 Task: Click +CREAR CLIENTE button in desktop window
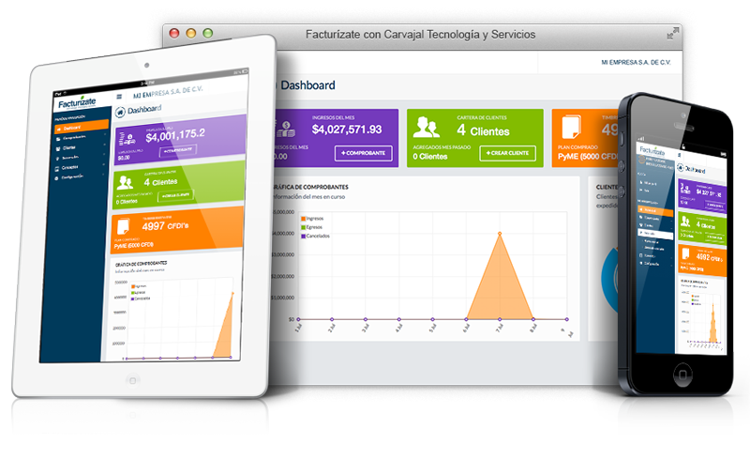(507, 153)
